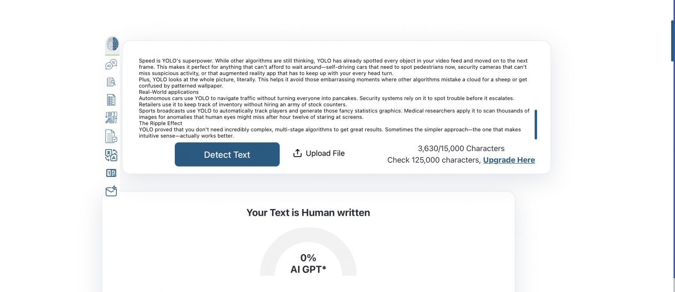Open the AI email writer icon

tap(111, 191)
